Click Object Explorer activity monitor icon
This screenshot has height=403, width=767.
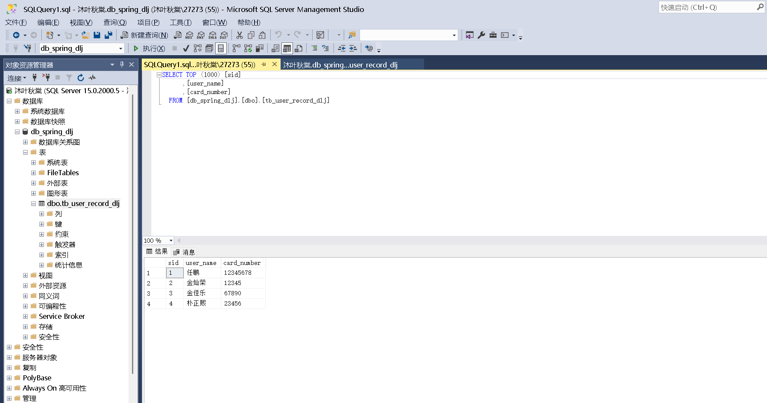92,77
